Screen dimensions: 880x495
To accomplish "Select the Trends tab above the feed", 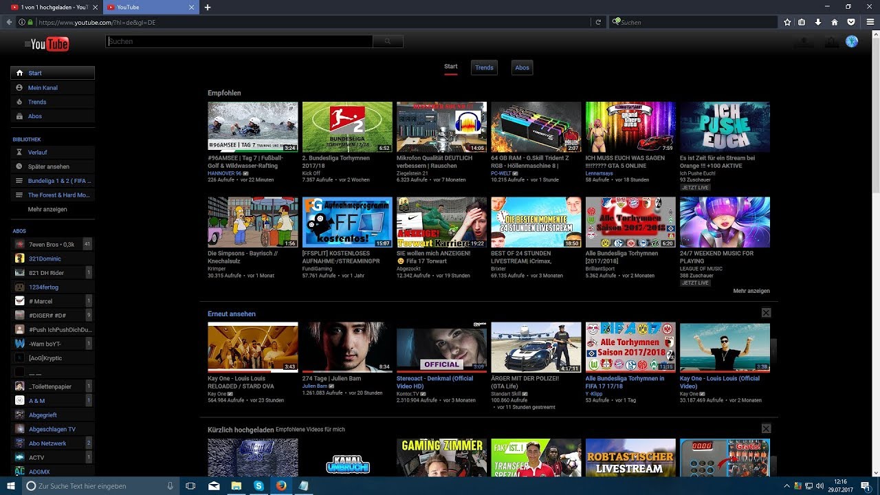I will click(484, 67).
